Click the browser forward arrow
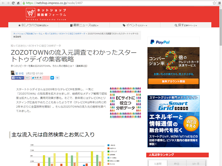 pyautogui.click(x=8, y=3)
